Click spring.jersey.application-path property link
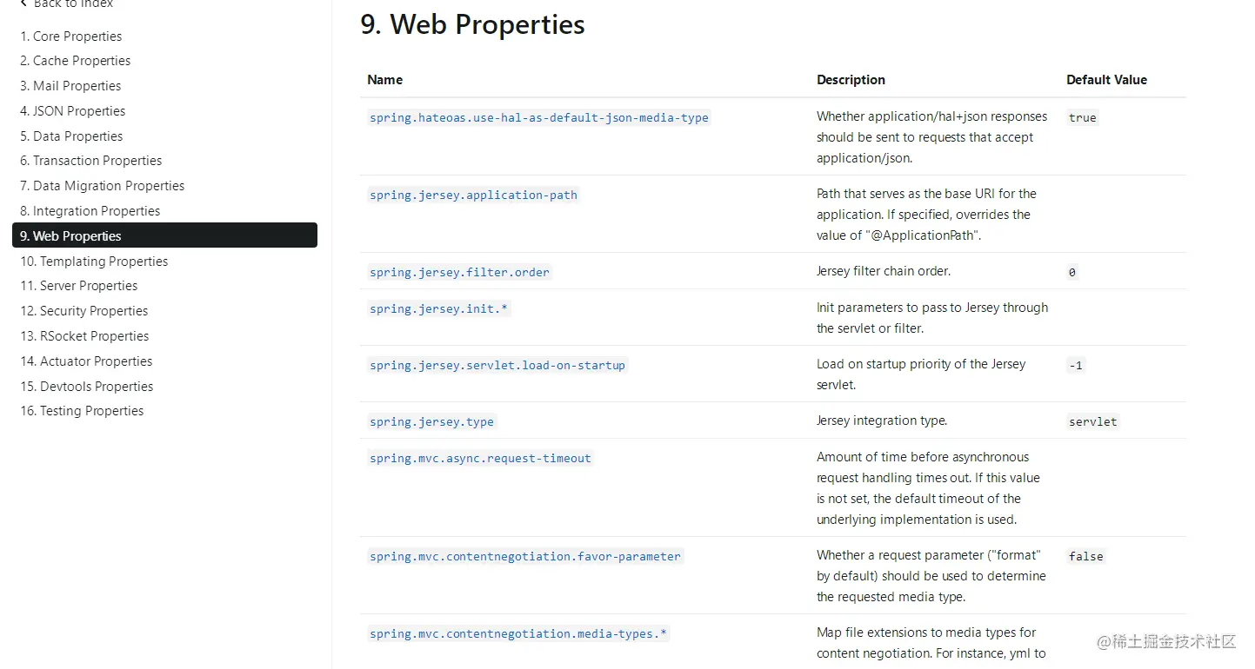The width and height of the screenshot is (1255, 669). 473,195
